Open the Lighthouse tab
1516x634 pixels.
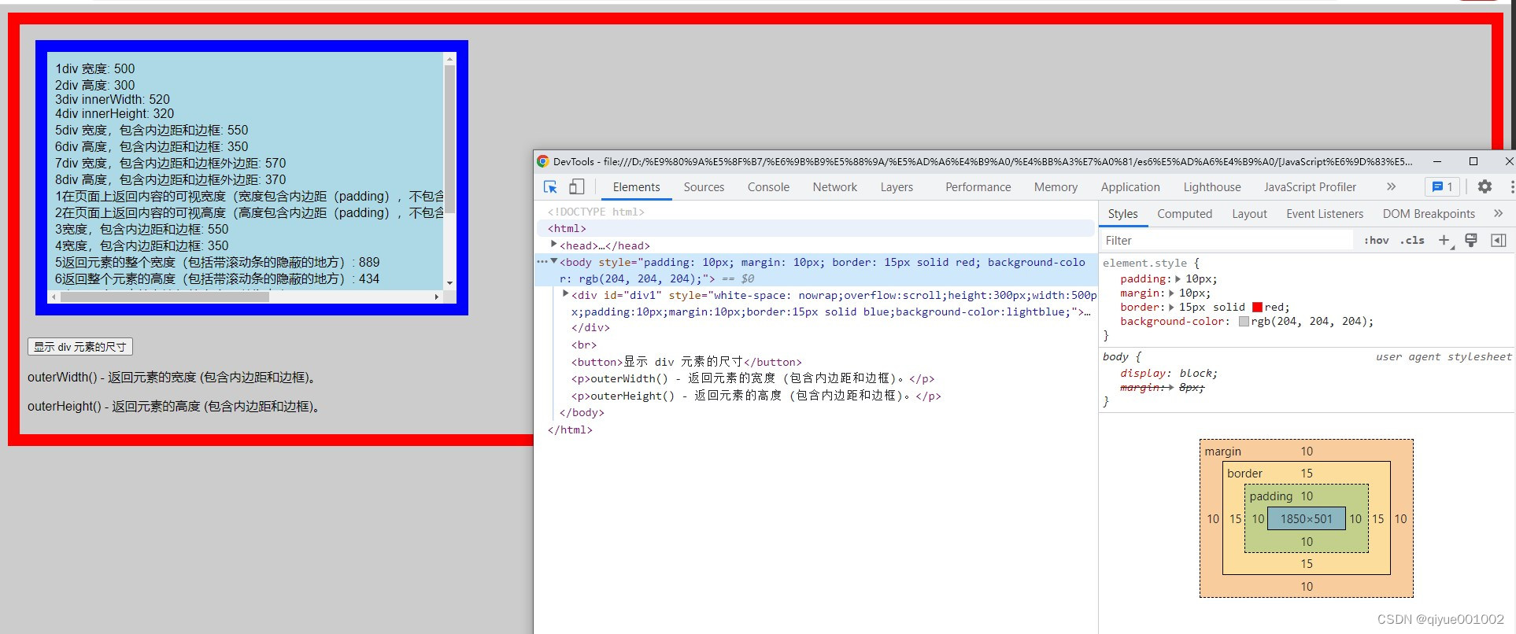(1212, 187)
